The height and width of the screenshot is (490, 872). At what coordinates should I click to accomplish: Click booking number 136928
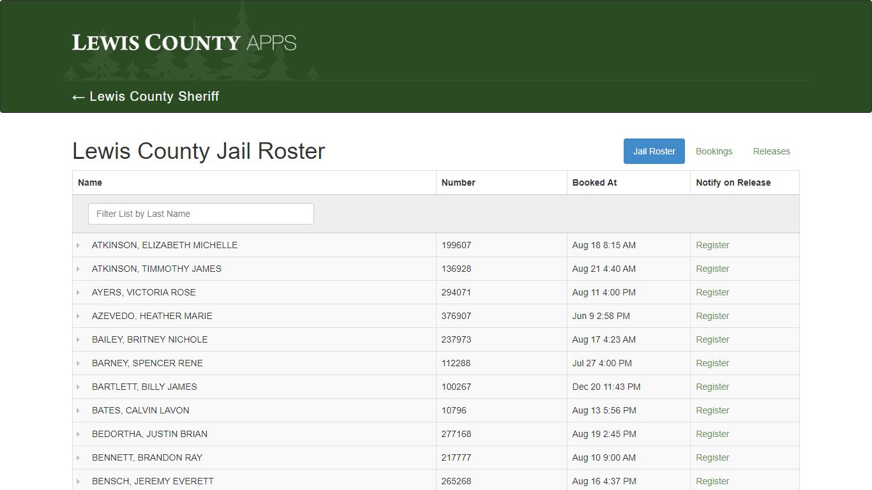point(456,269)
